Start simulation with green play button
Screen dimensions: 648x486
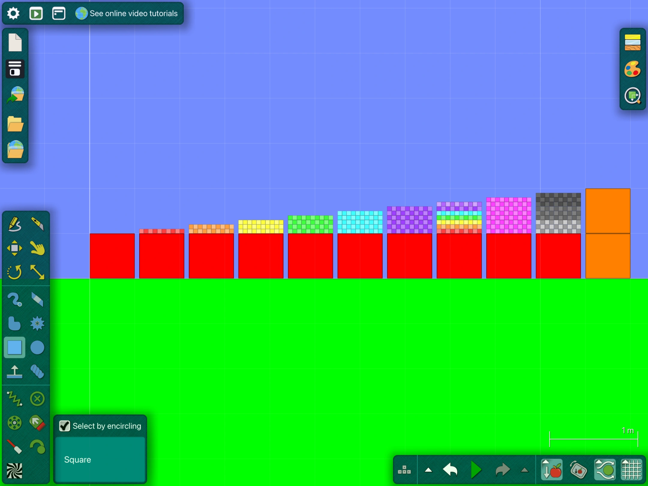point(476,470)
